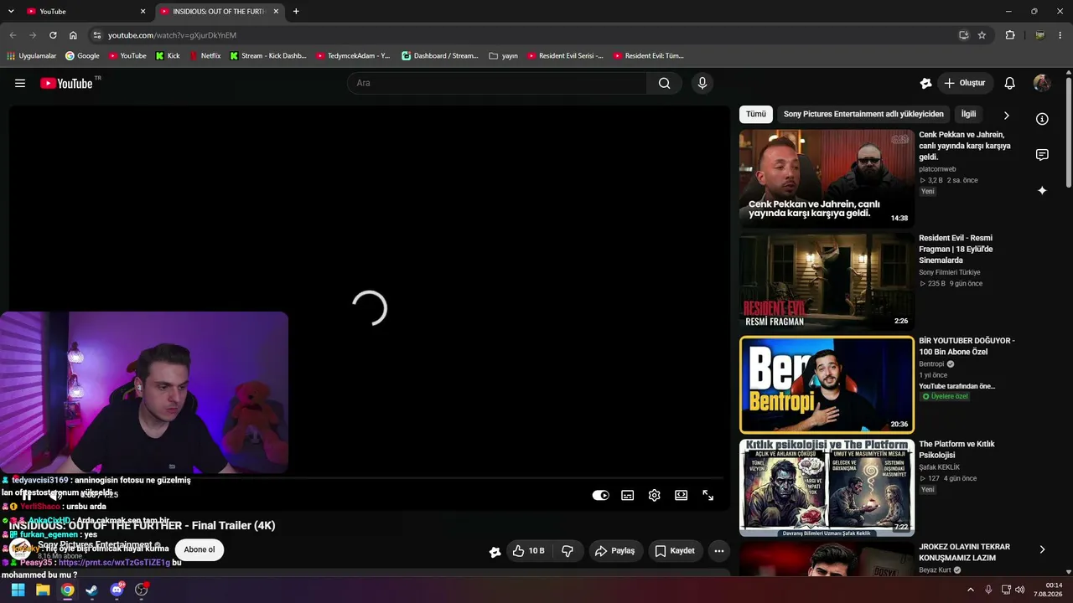Show more filter chips with right chevron
The height and width of the screenshot is (603, 1073).
1006,115
